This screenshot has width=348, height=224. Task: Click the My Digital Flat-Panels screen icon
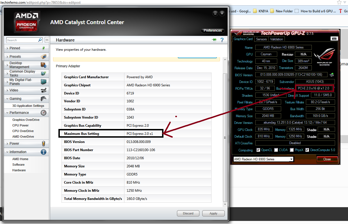click(x=44, y=82)
